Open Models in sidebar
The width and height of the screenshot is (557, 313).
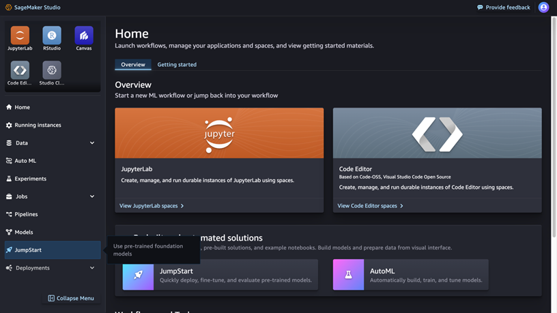click(53, 232)
